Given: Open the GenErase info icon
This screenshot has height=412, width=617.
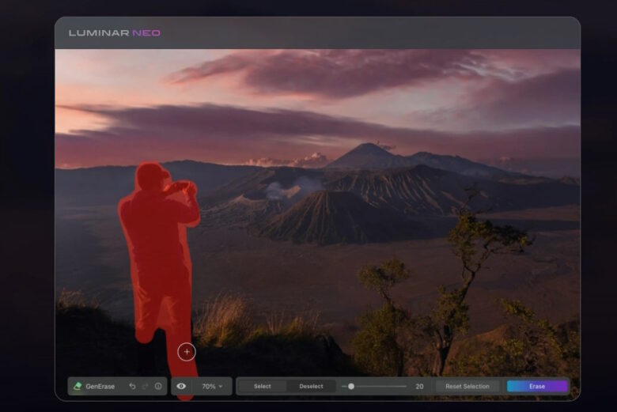Looking at the screenshot, I should (x=158, y=387).
